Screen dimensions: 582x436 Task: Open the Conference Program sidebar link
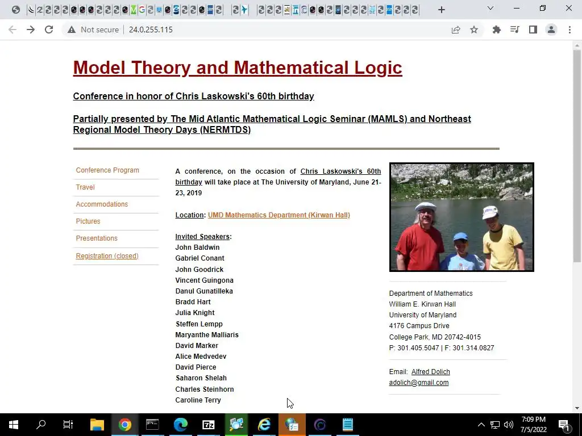[107, 170]
